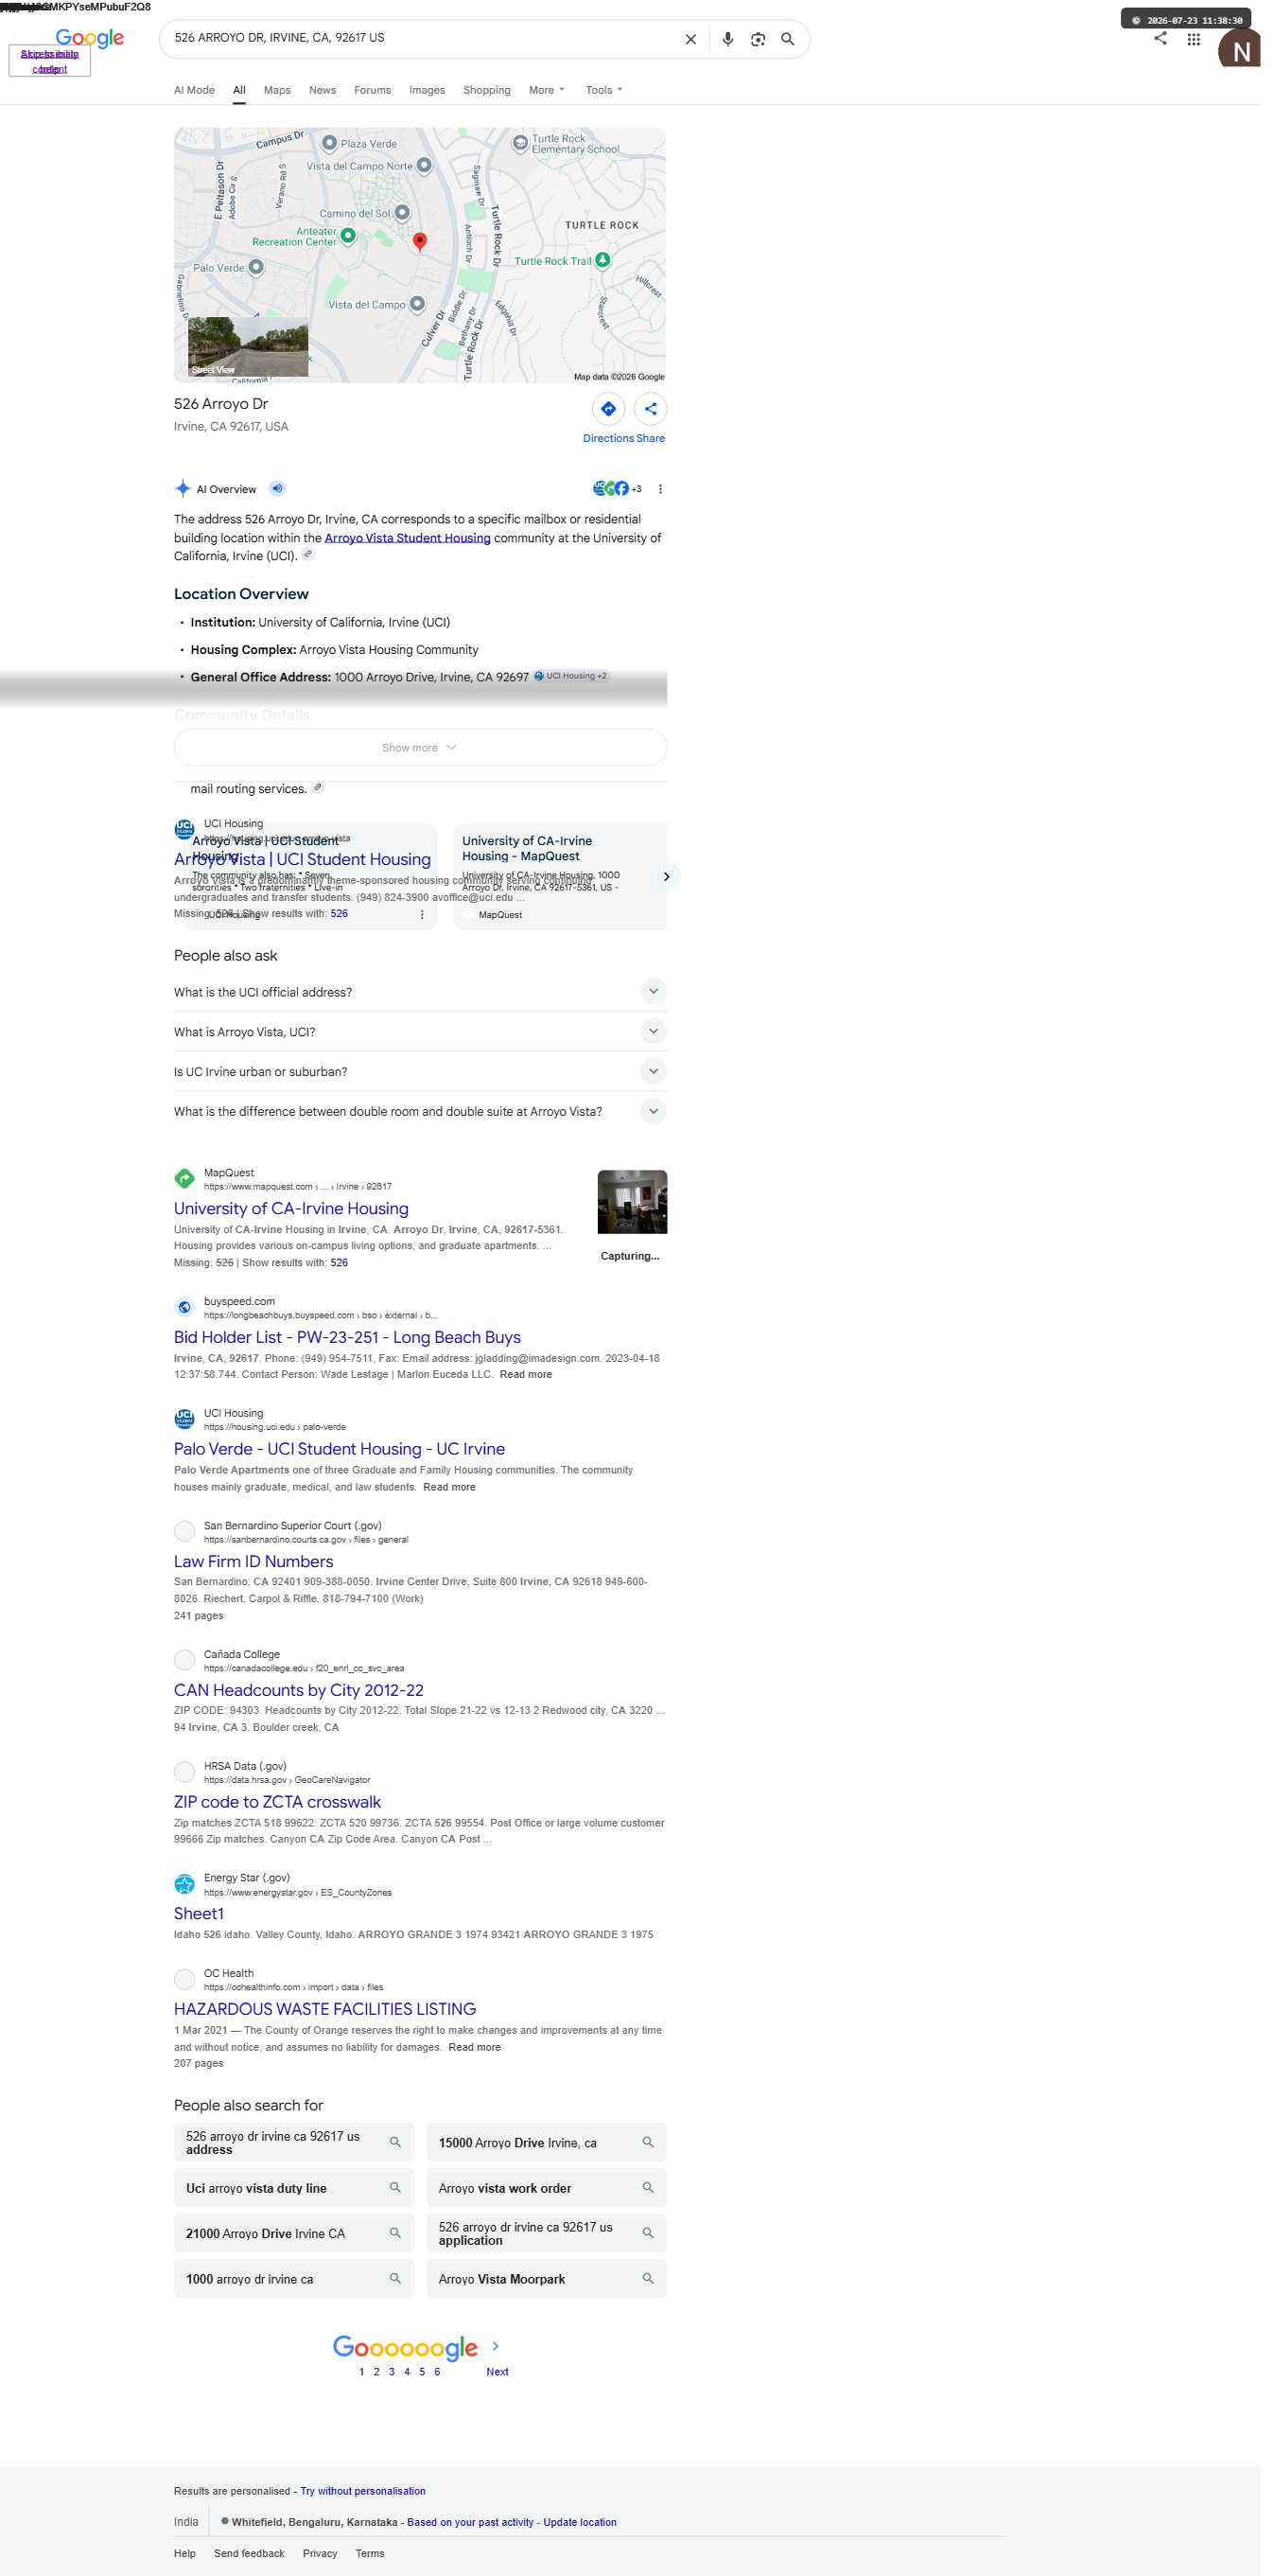Select the Plaza Verde map marker

tap(329, 143)
